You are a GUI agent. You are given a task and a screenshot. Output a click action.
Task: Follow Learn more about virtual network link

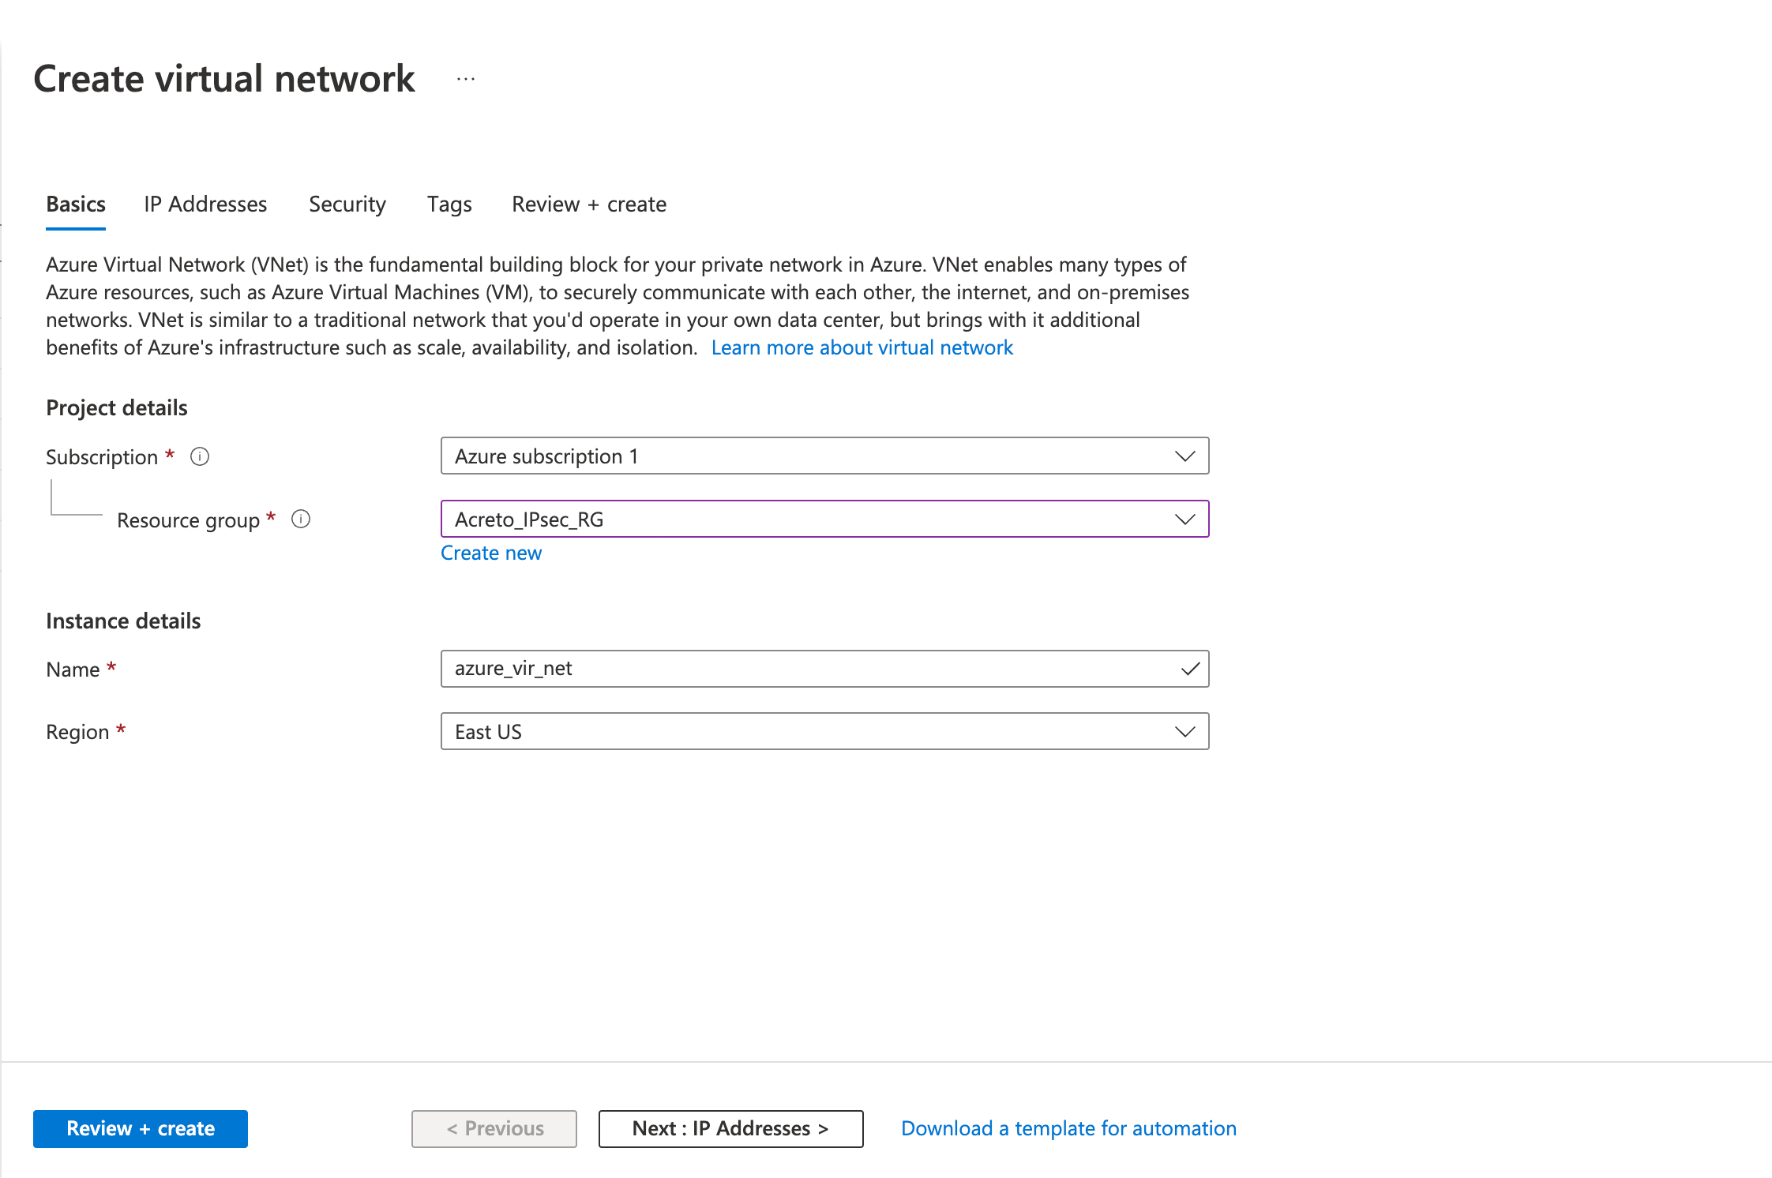point(862,347)
